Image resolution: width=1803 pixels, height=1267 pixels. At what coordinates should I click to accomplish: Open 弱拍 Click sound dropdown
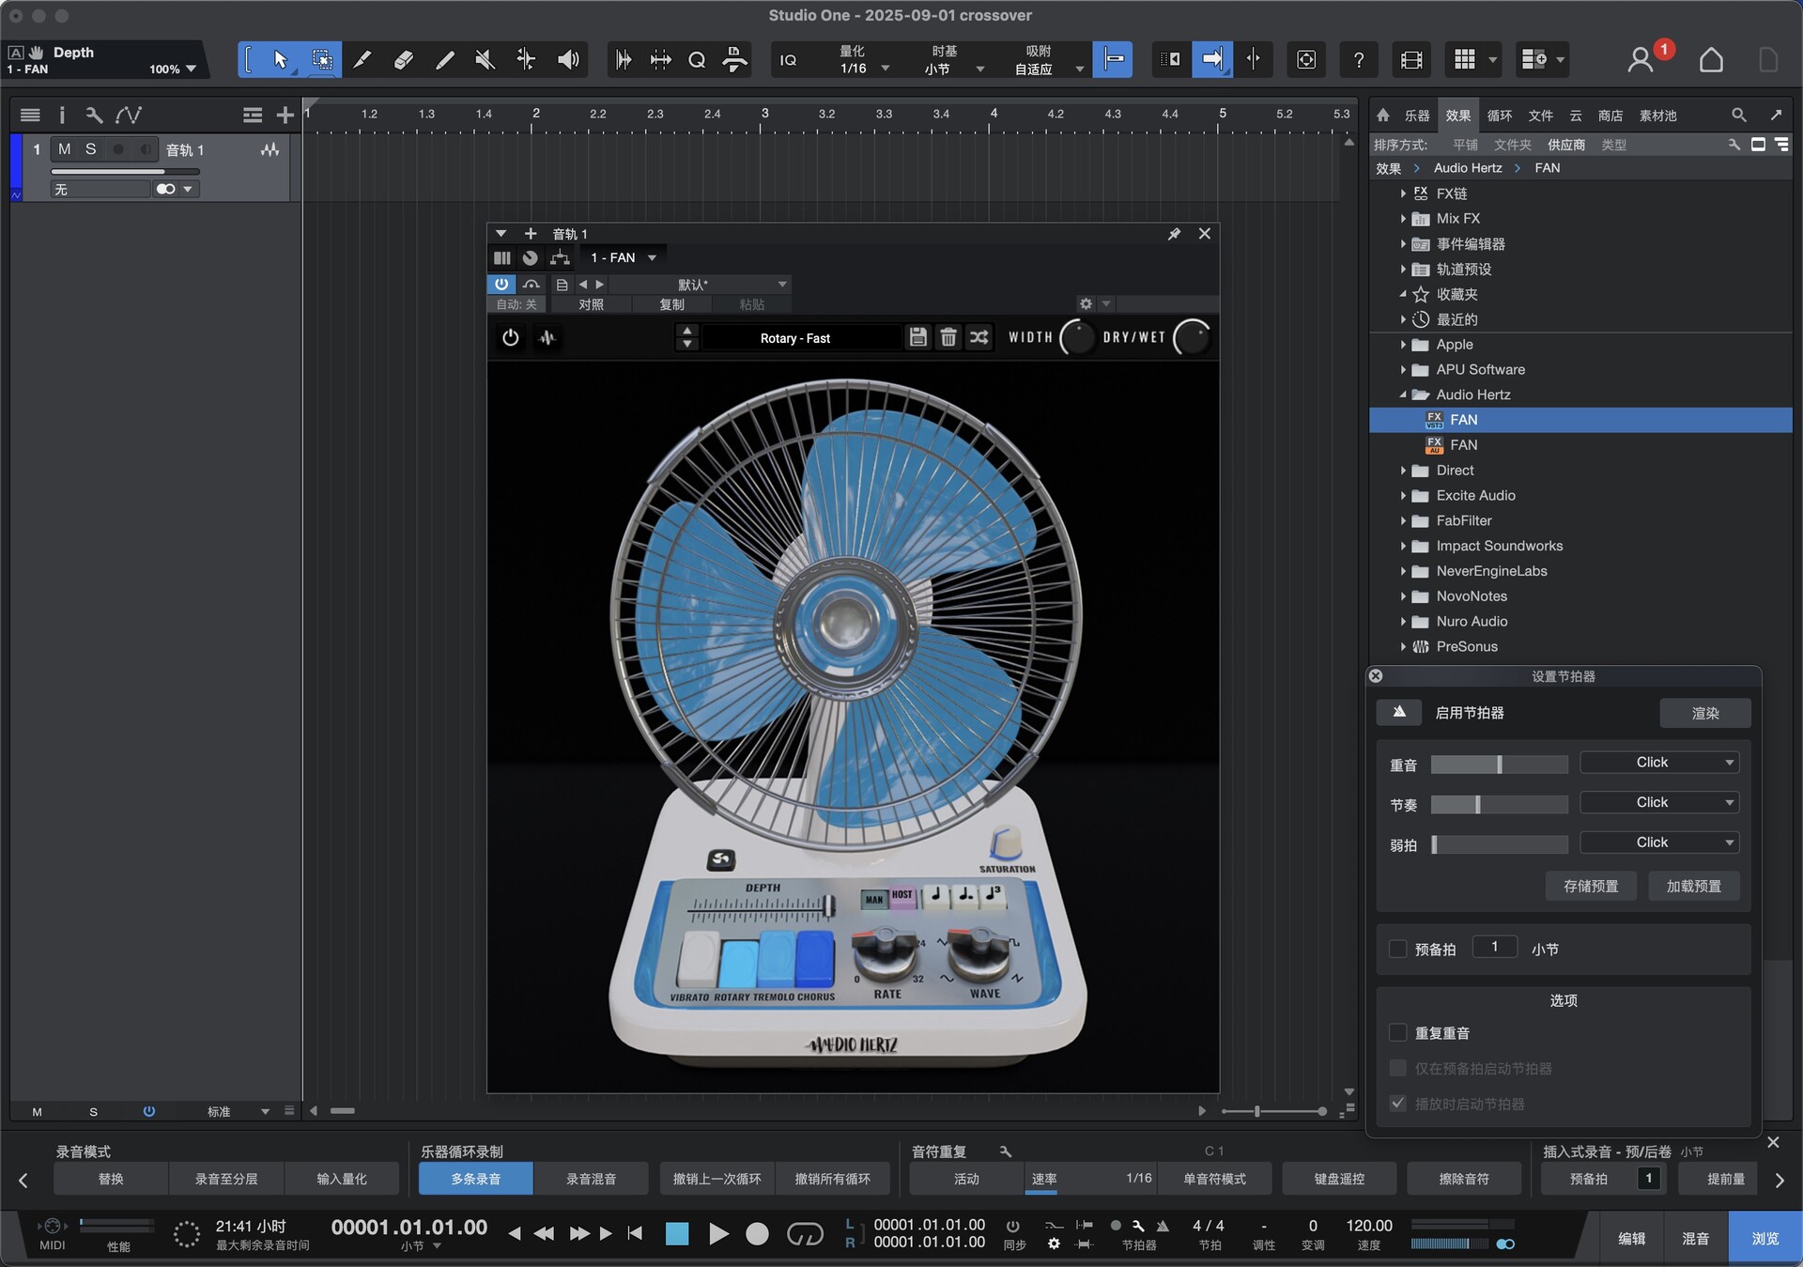pyautogui.click(x=1658, y=842)
